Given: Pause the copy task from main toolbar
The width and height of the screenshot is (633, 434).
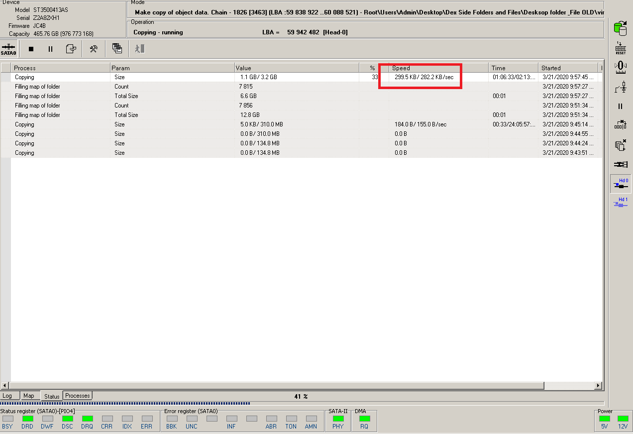Looking at the screenshot, I should click(x=50, y=49).
